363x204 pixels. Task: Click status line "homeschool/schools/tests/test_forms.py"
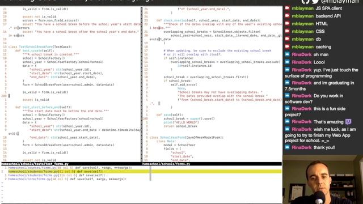(35, 164)
